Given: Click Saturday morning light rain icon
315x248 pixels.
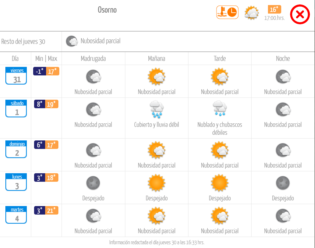Looking at the screenshot, I should (x=157, y=109).
